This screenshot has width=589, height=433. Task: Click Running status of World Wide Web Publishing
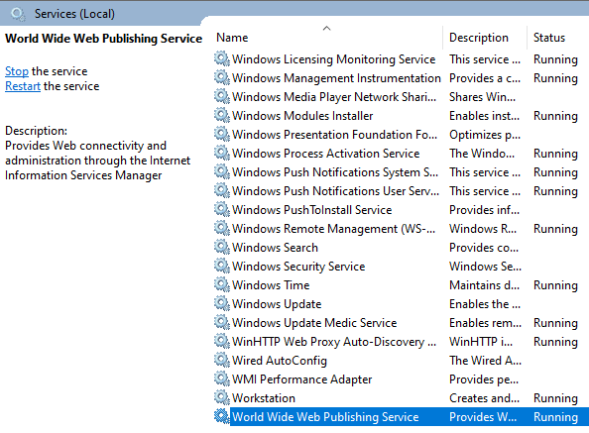click(555, 417)
